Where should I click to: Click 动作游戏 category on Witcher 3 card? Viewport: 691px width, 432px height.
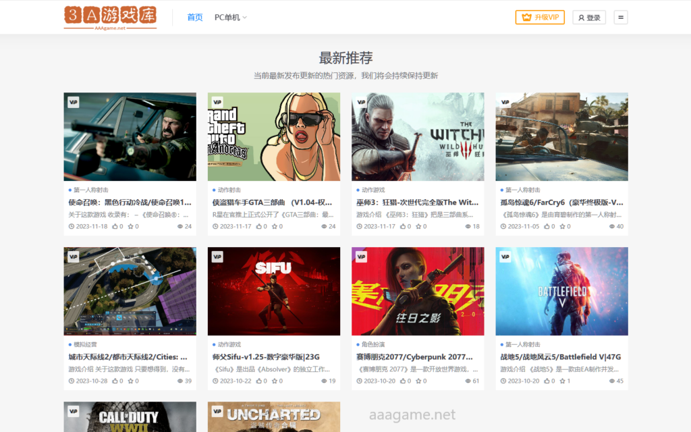coord(373,190)
